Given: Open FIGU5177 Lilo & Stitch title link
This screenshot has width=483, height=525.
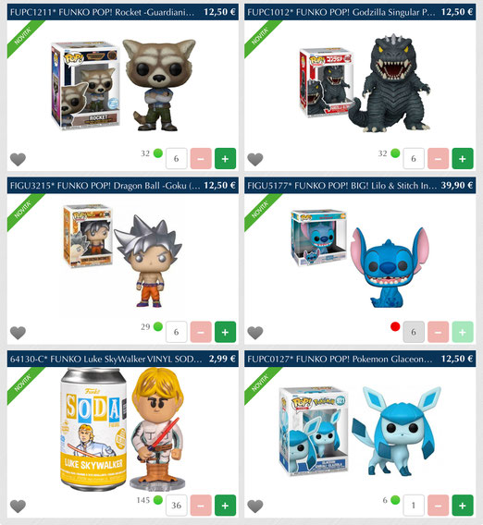Looking at the screenshot, I should tap(341, 186).
